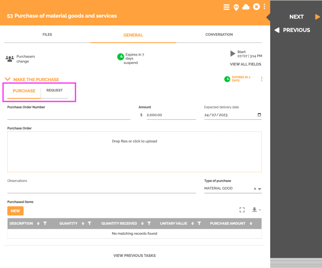322x268 pixels.
Task: Collapse the MAKE THE PURCHASE section
Action: click(x=8, y=79)
